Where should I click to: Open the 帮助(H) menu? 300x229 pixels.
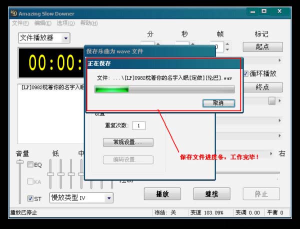click(89, 23)
